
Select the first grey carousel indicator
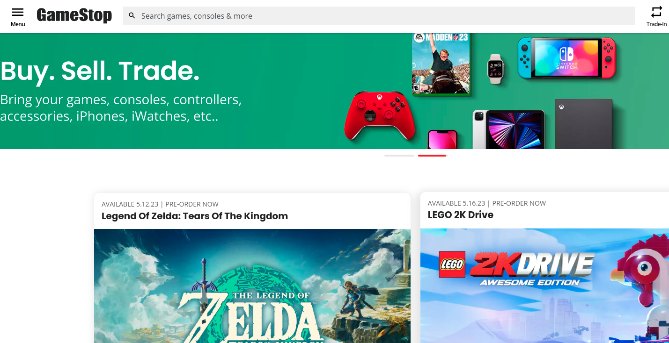point(399,155)
